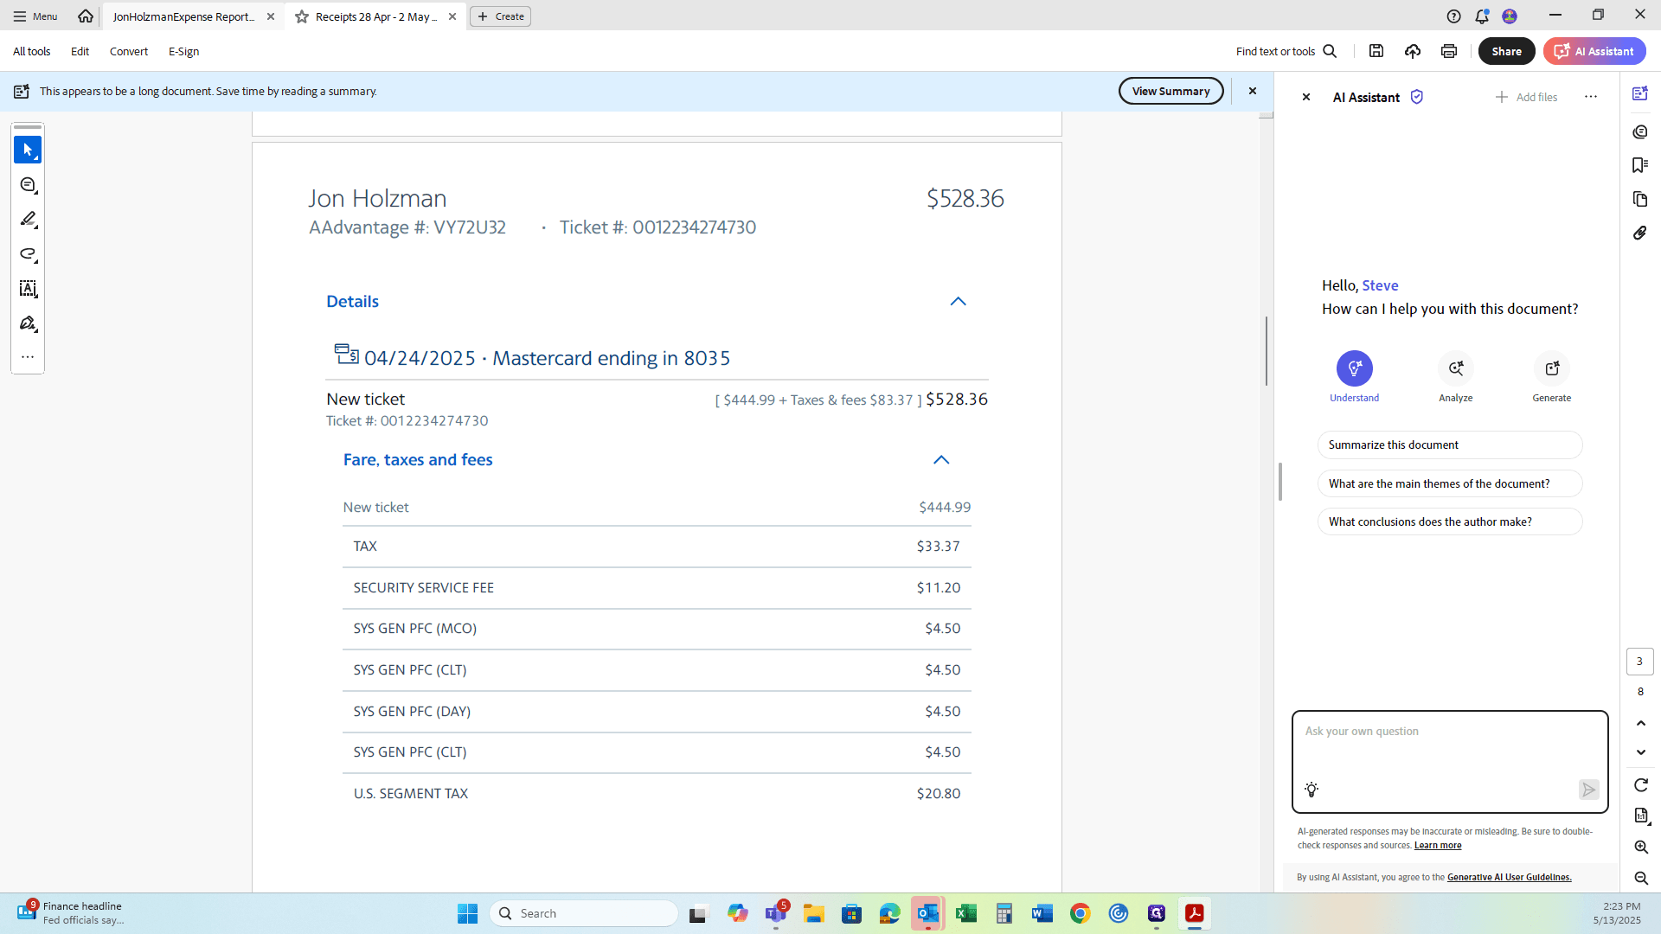Click the rotate view icon
The width and height of the screenshot is (1661, 934).
click(1641, 785)
